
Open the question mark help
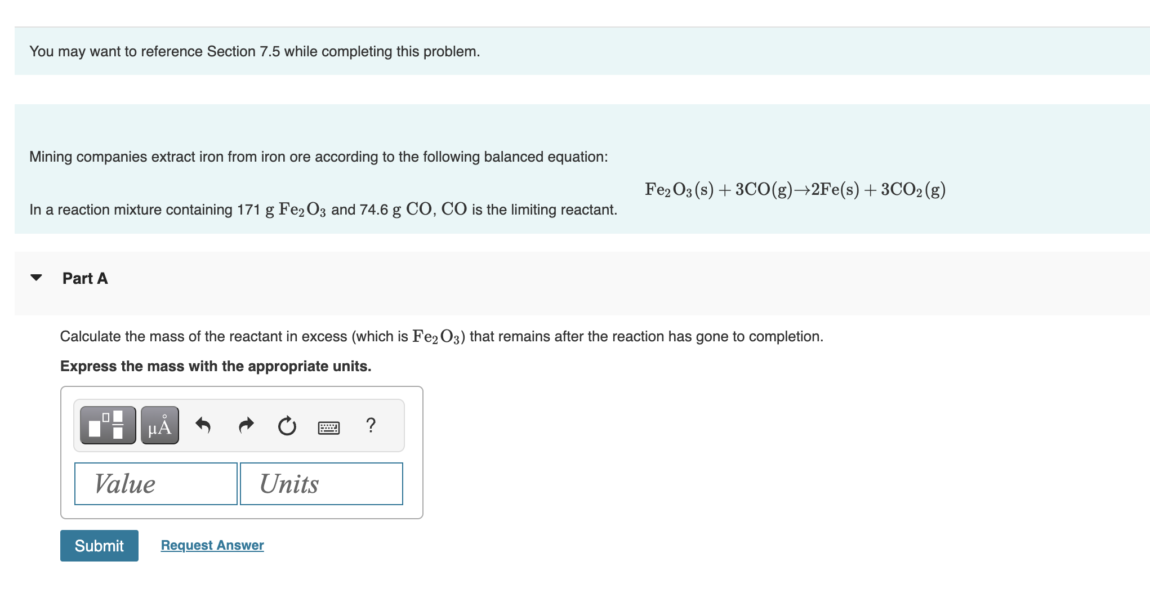(x=371, y=425)
